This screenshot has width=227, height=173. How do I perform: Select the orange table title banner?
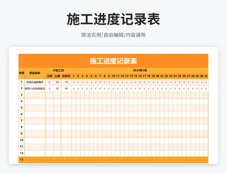pyautogui.click(x=113, y=61)
